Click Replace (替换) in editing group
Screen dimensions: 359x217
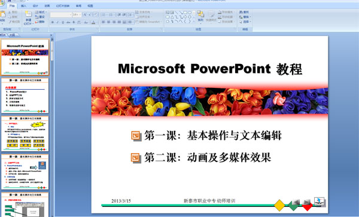pyautogui.click(x=245, y=17)
